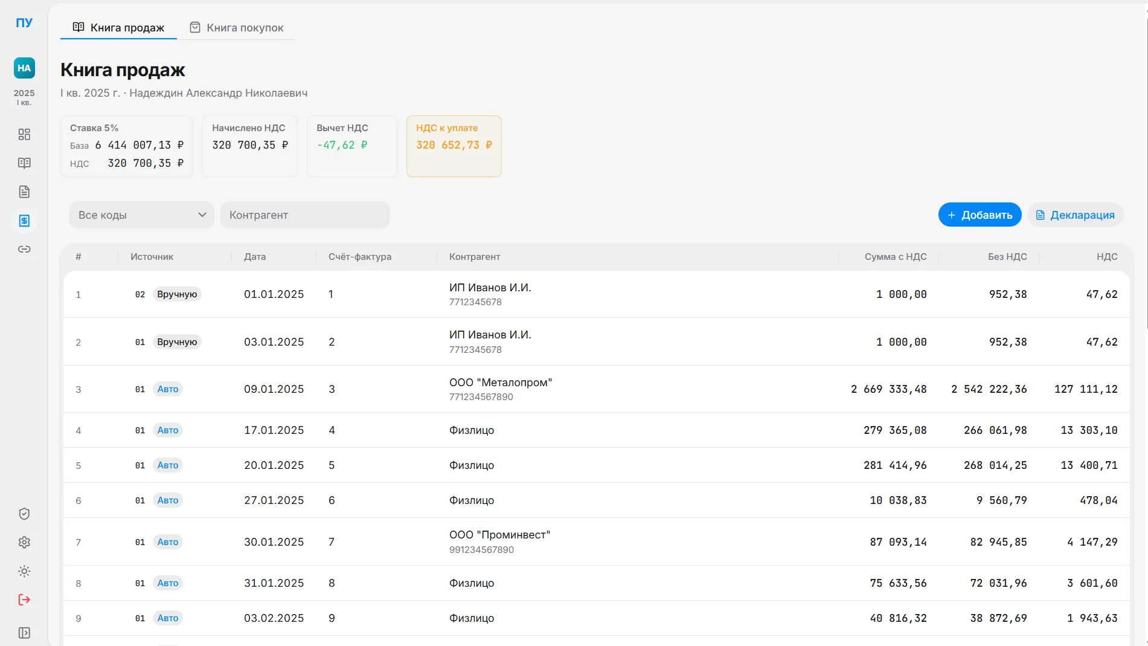1148x646 pixels.
Task: Open settings gear icon in sidebar
Action: coord(24,542)
